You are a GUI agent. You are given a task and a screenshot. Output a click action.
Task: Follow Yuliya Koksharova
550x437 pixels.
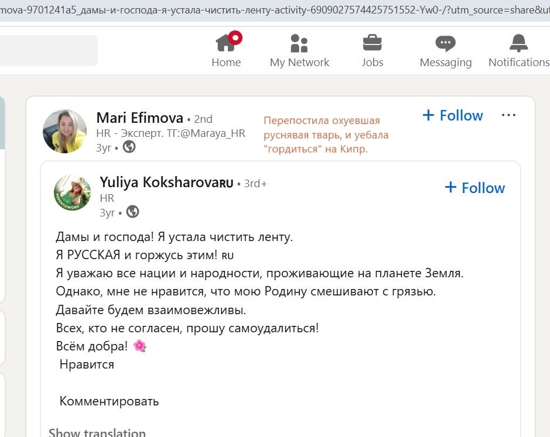474,188
